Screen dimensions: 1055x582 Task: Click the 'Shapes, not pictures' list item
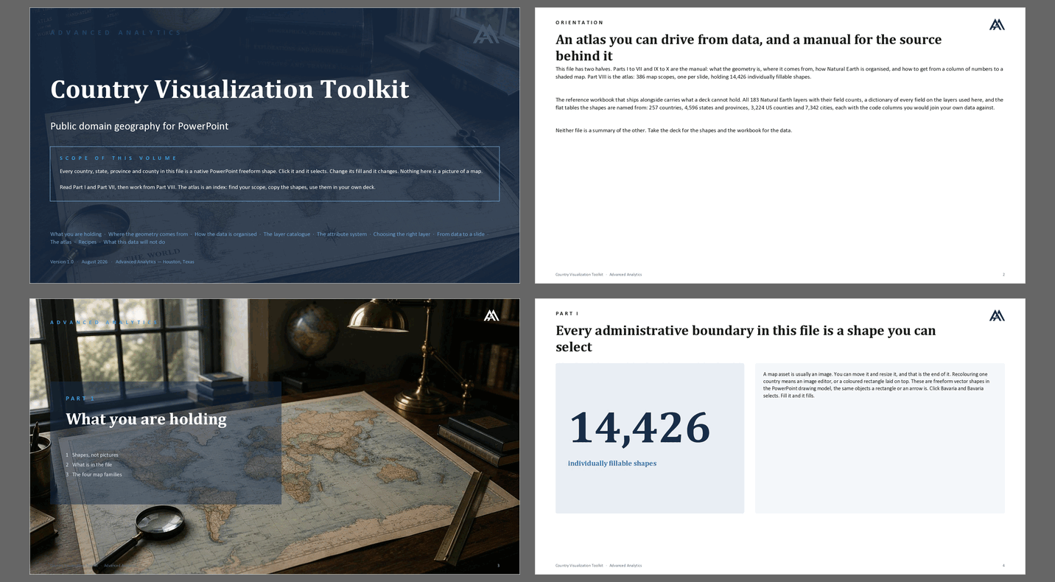coord(95,455)
